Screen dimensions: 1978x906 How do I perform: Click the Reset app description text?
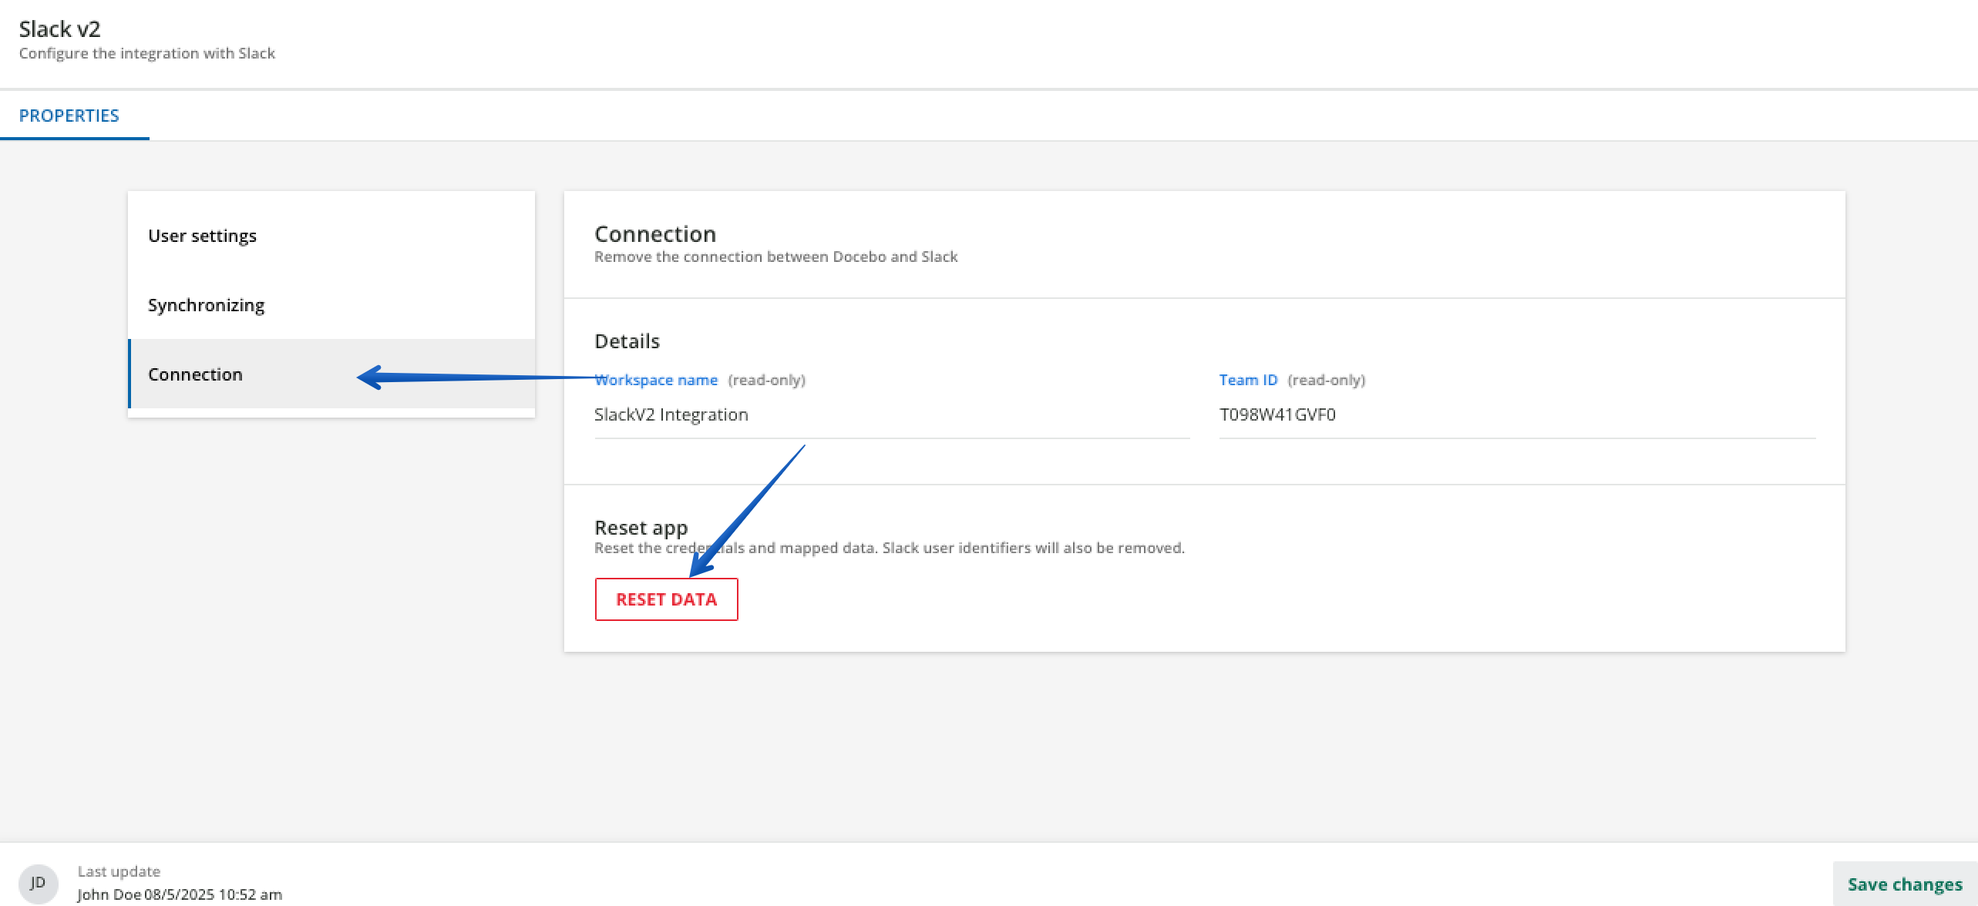click(x=889, y=548)
